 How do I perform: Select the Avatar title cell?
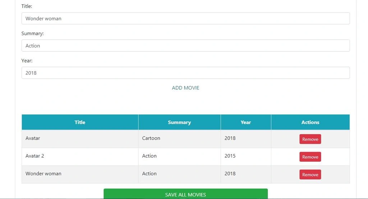tap(80, 139)
